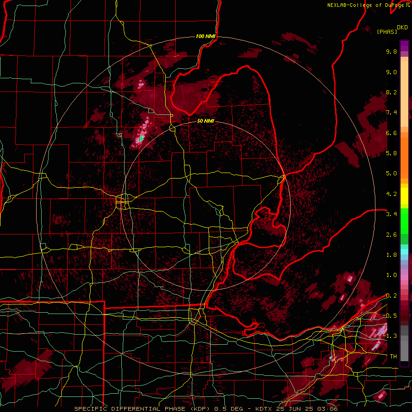Click the 9.0 legend value
This screenshot has width=412, height=412.
(391, 72)
